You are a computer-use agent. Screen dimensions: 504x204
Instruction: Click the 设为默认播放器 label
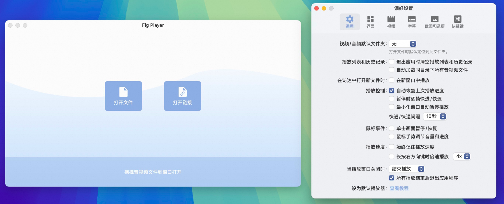(369, 188)
